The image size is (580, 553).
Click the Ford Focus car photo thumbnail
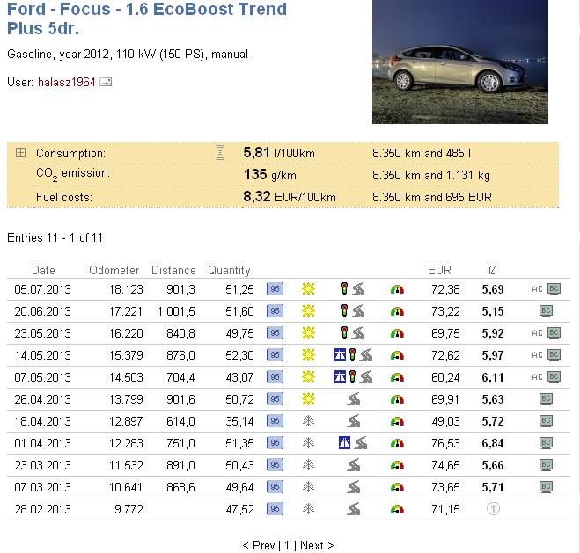pyautogui.click(x=459, y=62)
